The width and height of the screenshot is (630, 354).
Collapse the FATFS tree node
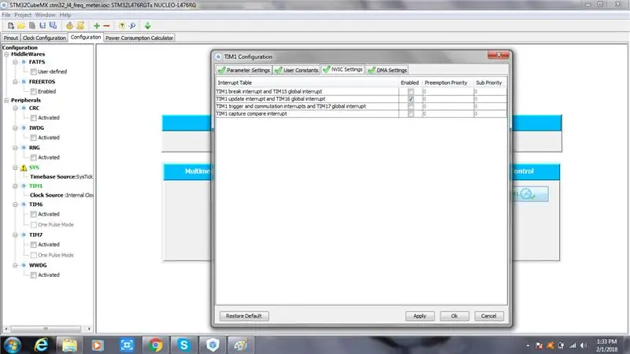coord(15,62)
